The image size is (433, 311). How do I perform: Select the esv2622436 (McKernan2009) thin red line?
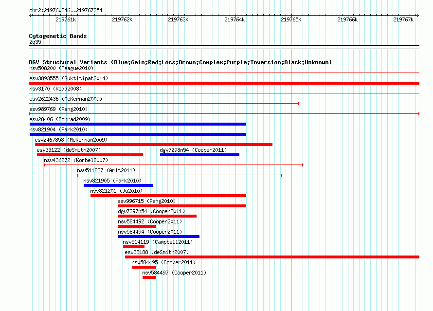[x=164, y=104]
